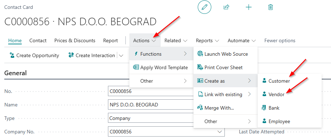
Task: Click the Functions lightning bolt icon
Action: click(x=136, y=54)
